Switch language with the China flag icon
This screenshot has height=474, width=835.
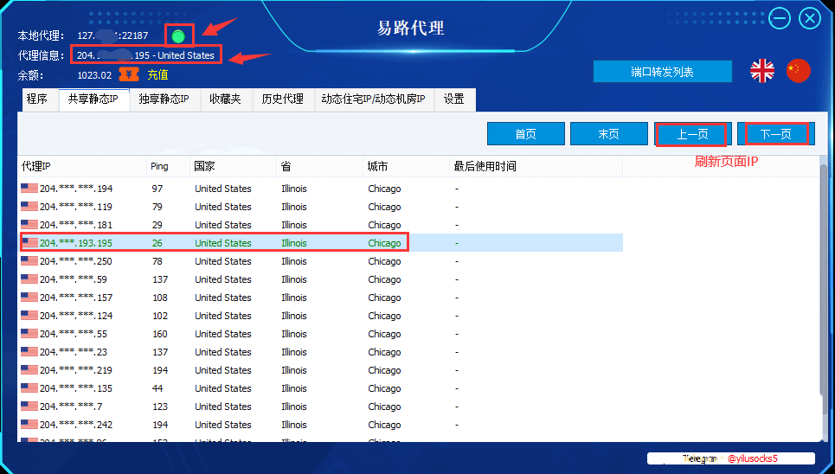[799, 70]
